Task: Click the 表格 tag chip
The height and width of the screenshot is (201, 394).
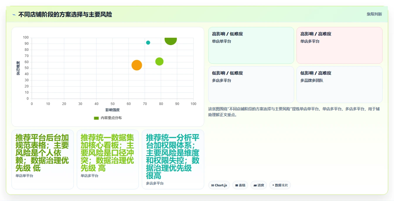Action: coord(240,185)
